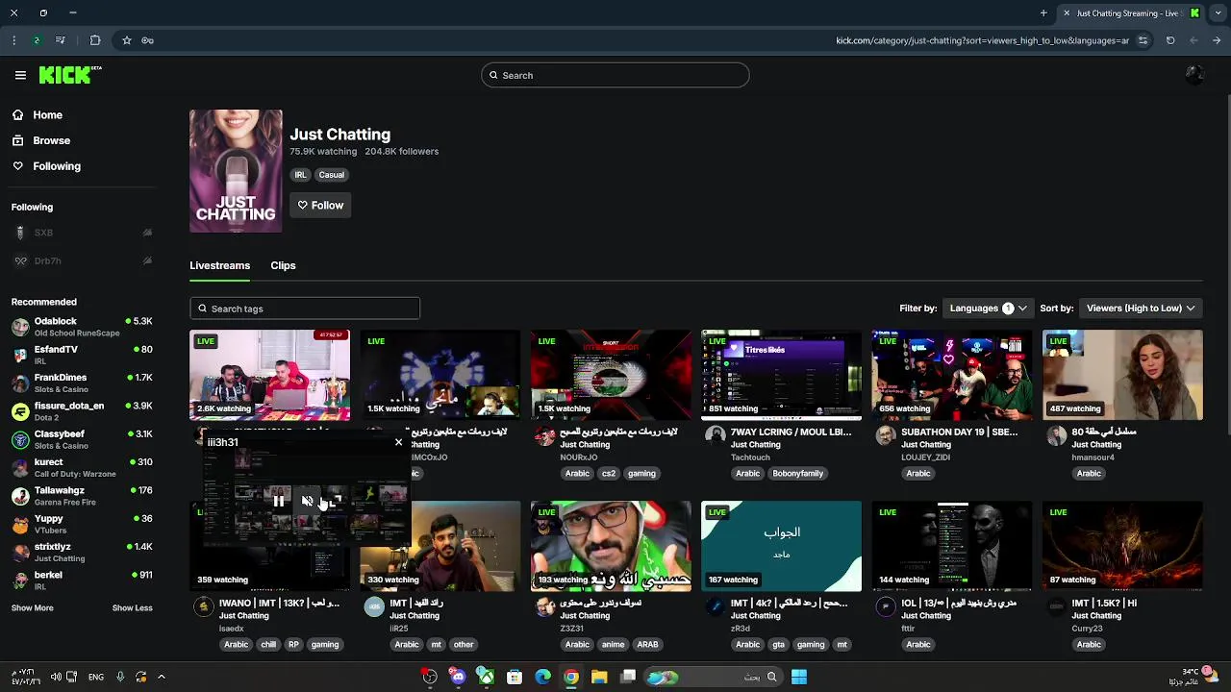Open the browser three-dot menu
1231x692 pixels.
pyautogui.click(x=13, y=40)
